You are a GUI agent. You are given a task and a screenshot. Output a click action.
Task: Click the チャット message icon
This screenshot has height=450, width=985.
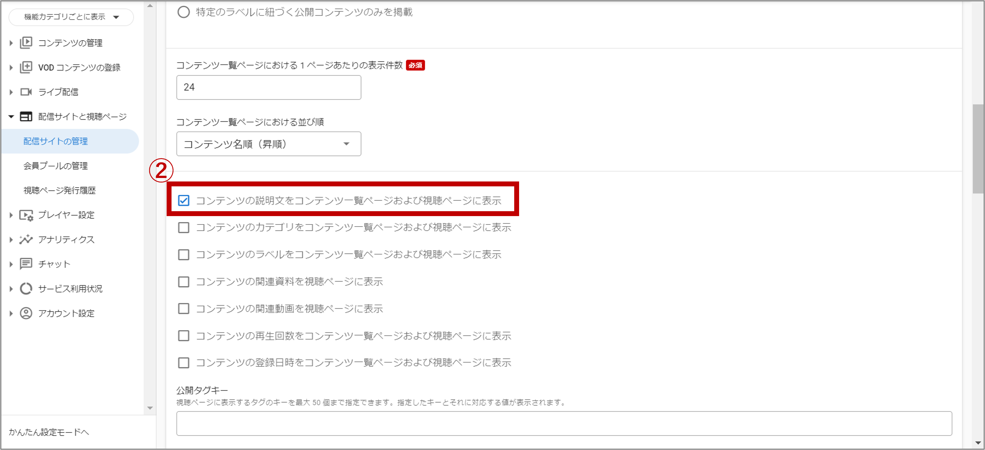pos(26,264)
